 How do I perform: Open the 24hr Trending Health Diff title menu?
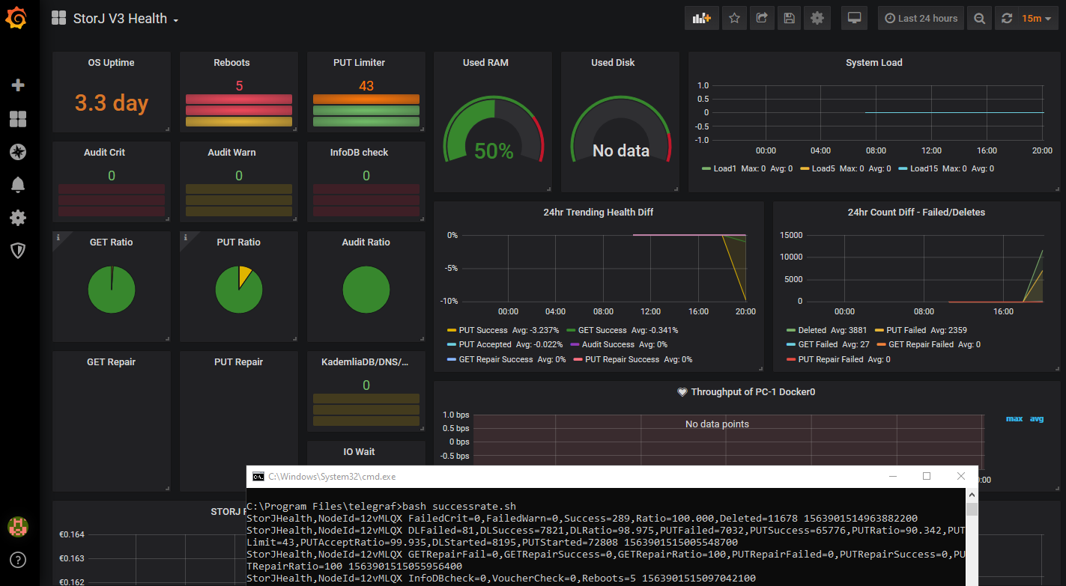tap(598, 213)
